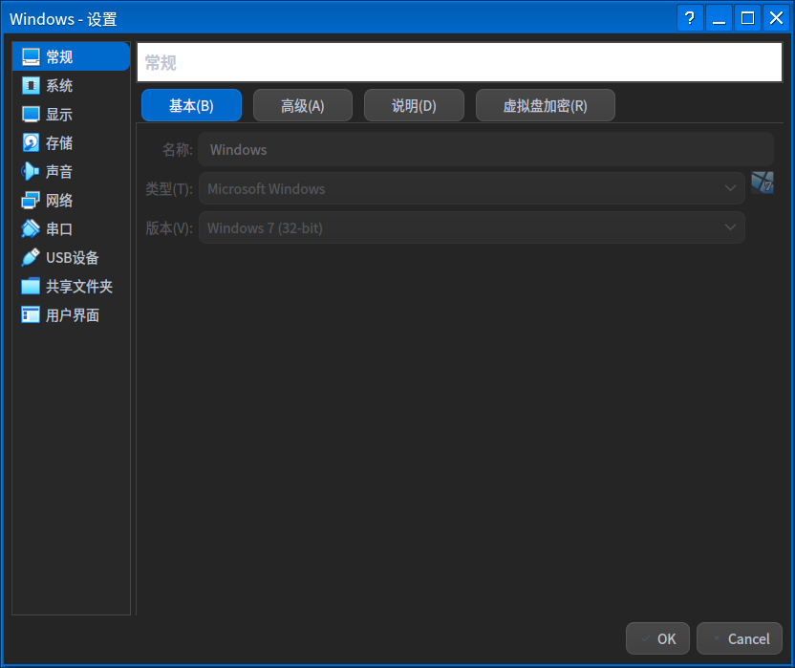The height and width of the screenshot is (668, 795).
Task: Open 系统 (System) chip icon
Action: point(32,86)
